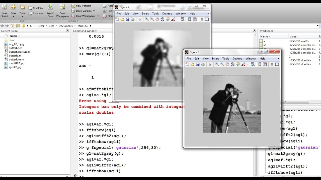
Task: Toggle Zoom In tool in Figure 2
Action: click(147, 19)
